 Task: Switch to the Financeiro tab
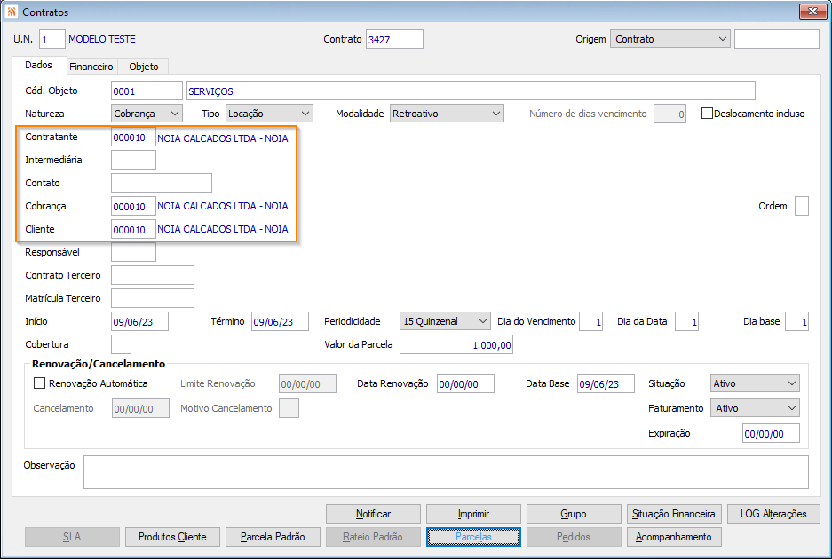pos(91,67)
